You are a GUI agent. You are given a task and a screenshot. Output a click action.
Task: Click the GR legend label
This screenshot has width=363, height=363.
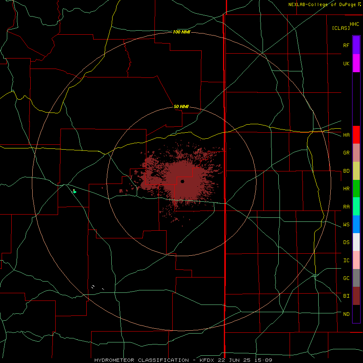[x=346, y=153]
